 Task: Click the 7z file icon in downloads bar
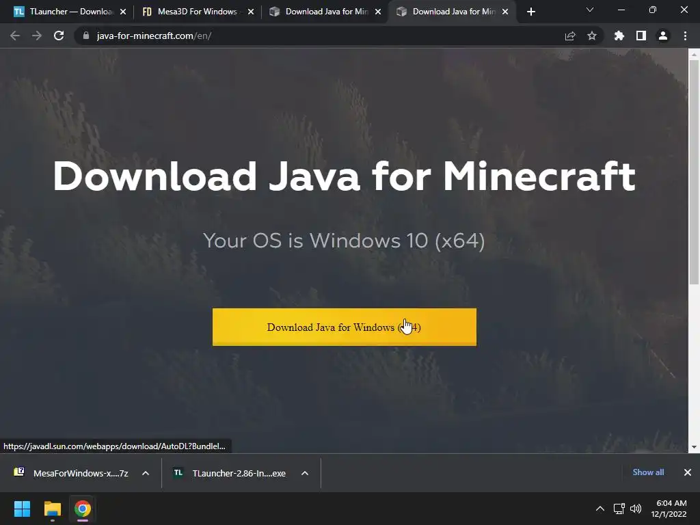tap(19, 472)
